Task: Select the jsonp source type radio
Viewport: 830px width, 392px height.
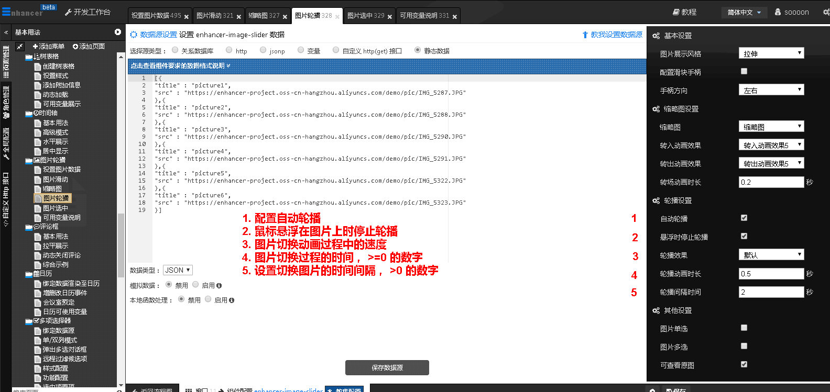Action: [263, 50]
